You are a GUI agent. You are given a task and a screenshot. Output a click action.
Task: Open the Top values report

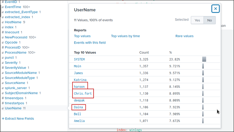(82, 36)
